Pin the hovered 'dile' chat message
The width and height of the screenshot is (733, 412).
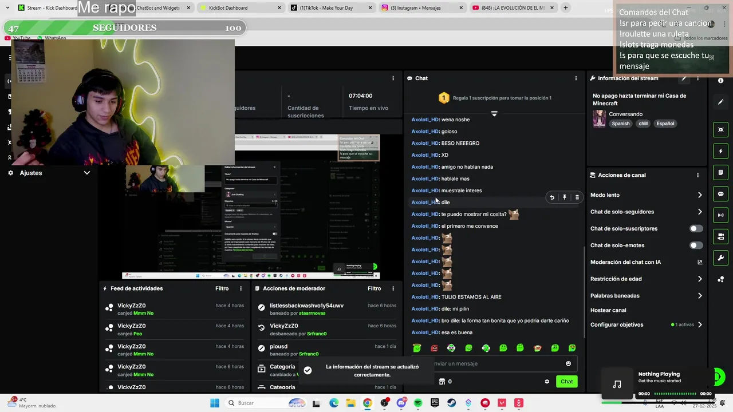coord(564,197)
